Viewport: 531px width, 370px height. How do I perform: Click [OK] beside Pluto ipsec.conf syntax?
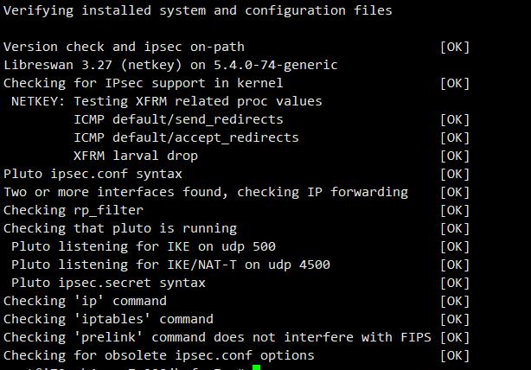[x=455, y=174]
